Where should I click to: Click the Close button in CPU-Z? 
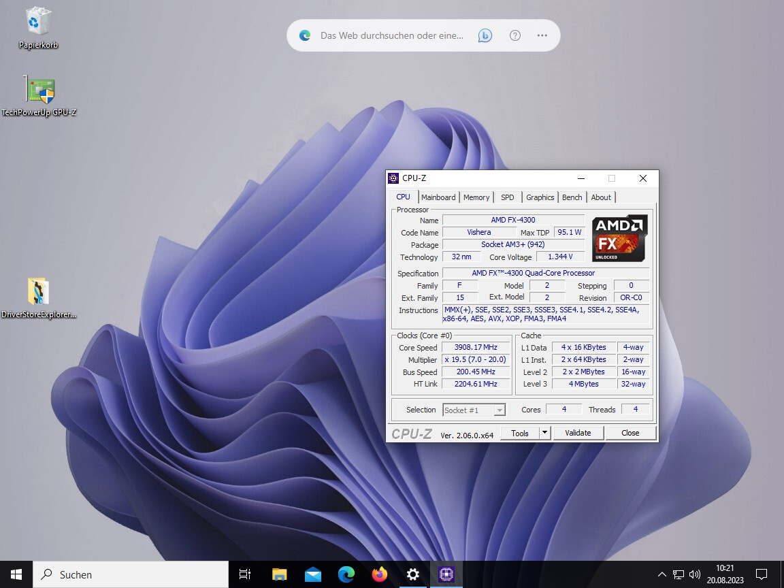(x=630, y=433)
